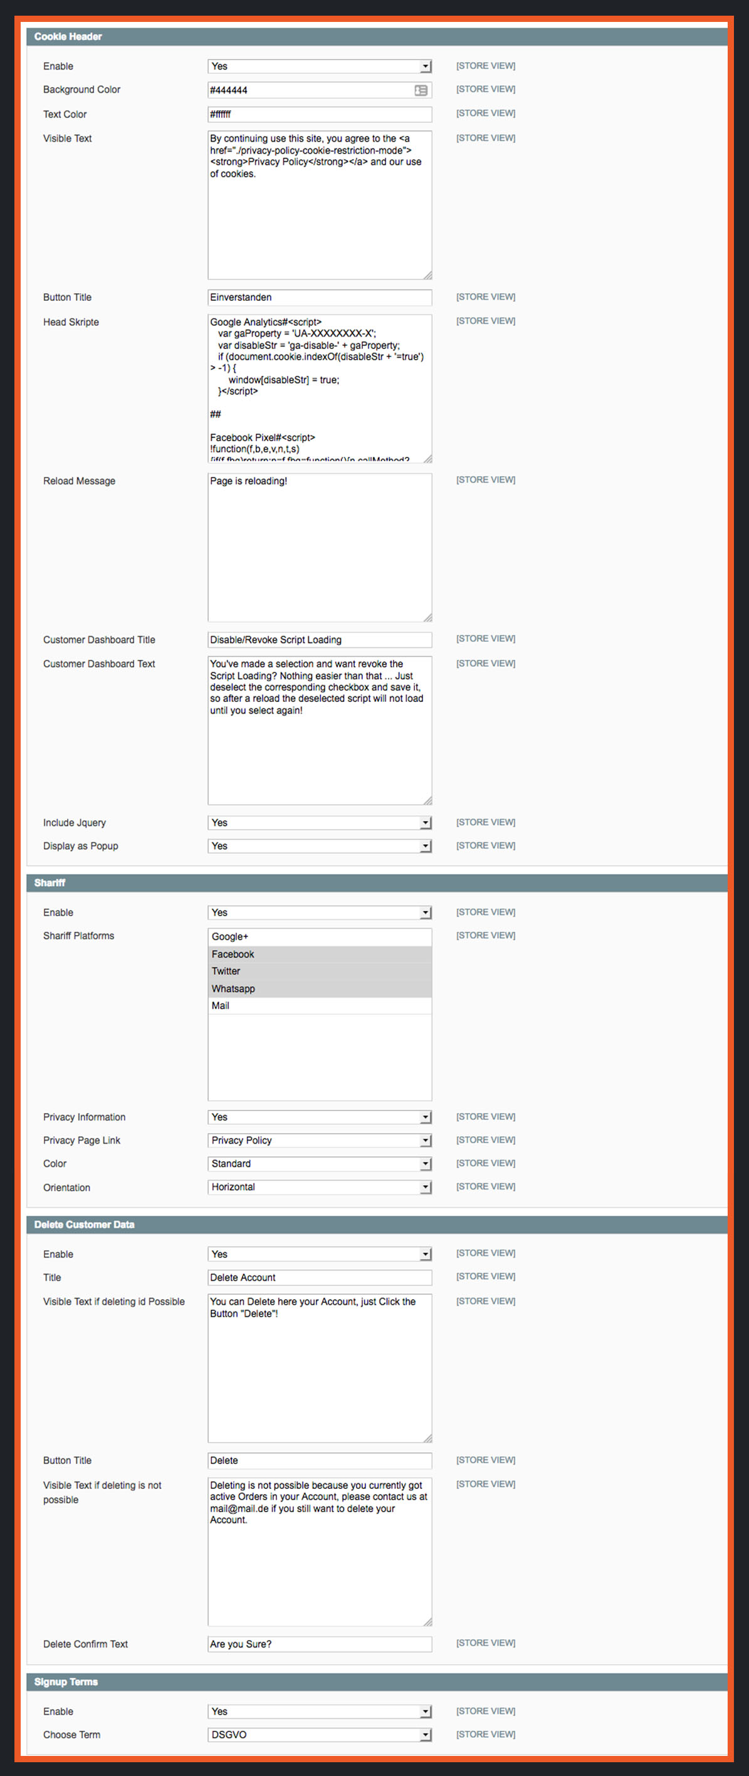Screen dimensions: 749x1776
Task: Open the Privacy Page Link dropdown
Action: [x=319, y=1141]
